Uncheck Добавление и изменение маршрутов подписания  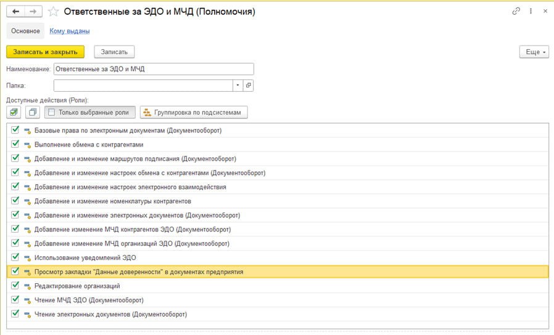15,158
